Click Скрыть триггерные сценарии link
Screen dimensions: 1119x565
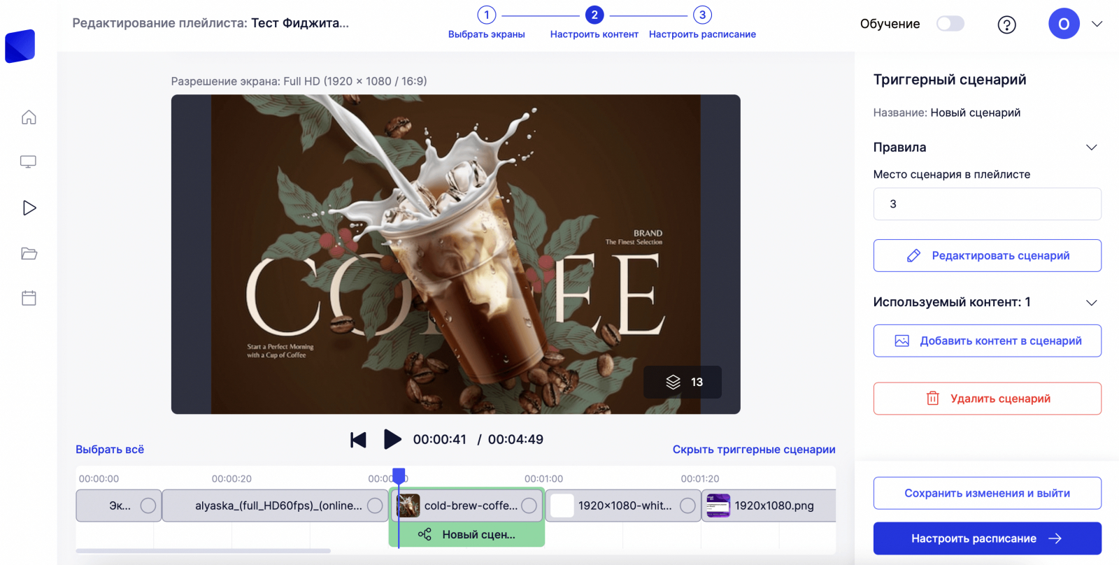point(754,450)
